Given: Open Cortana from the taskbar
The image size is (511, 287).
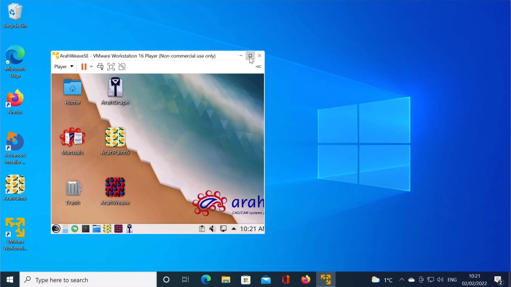Looking at the screenshot, I should (166, 280).
